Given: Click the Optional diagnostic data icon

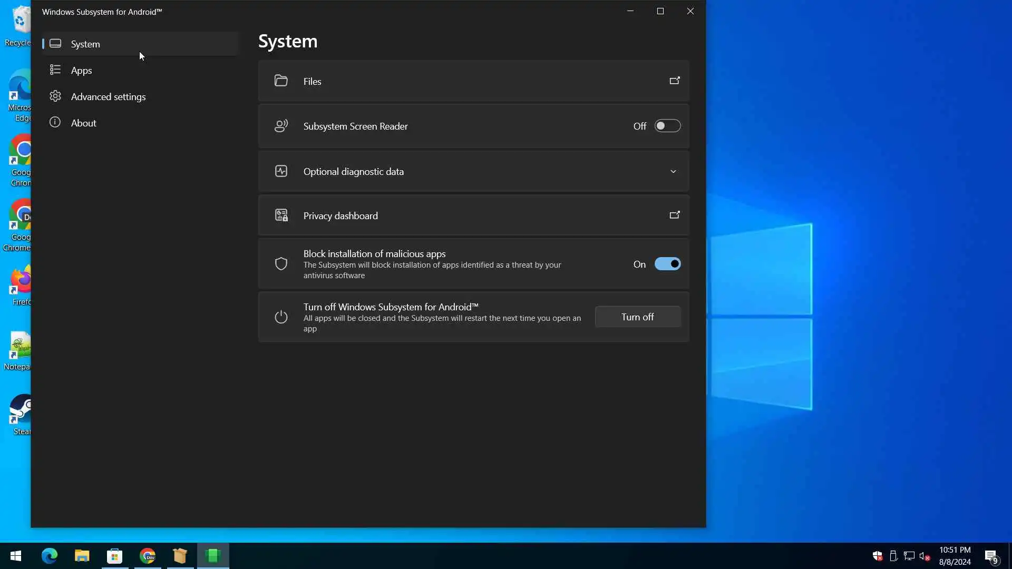Looking at the screenshot, I should pyautogui.click(x=281, y=171).
